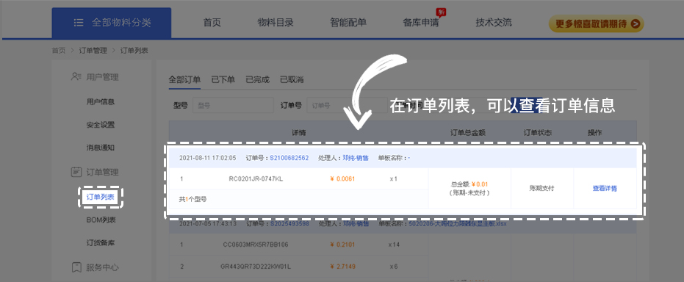Click part number CC0603MRX5R7BB106
The width and height of the screenshot is (684, 282).
(256, 245)
